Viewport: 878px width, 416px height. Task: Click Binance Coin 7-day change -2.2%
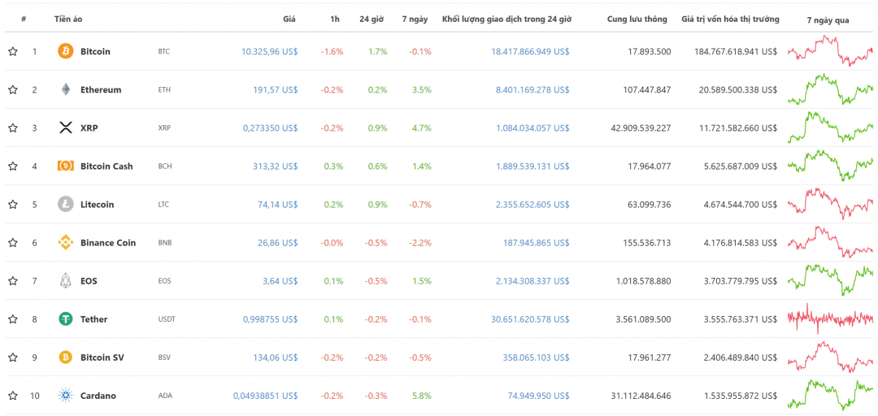420,242
